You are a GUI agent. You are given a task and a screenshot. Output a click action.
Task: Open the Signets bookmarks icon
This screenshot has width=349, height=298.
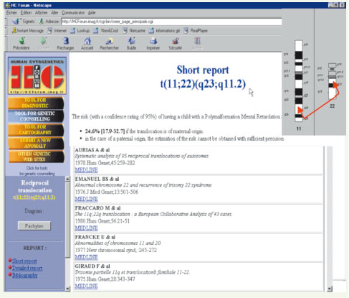(x=16, y=22)
